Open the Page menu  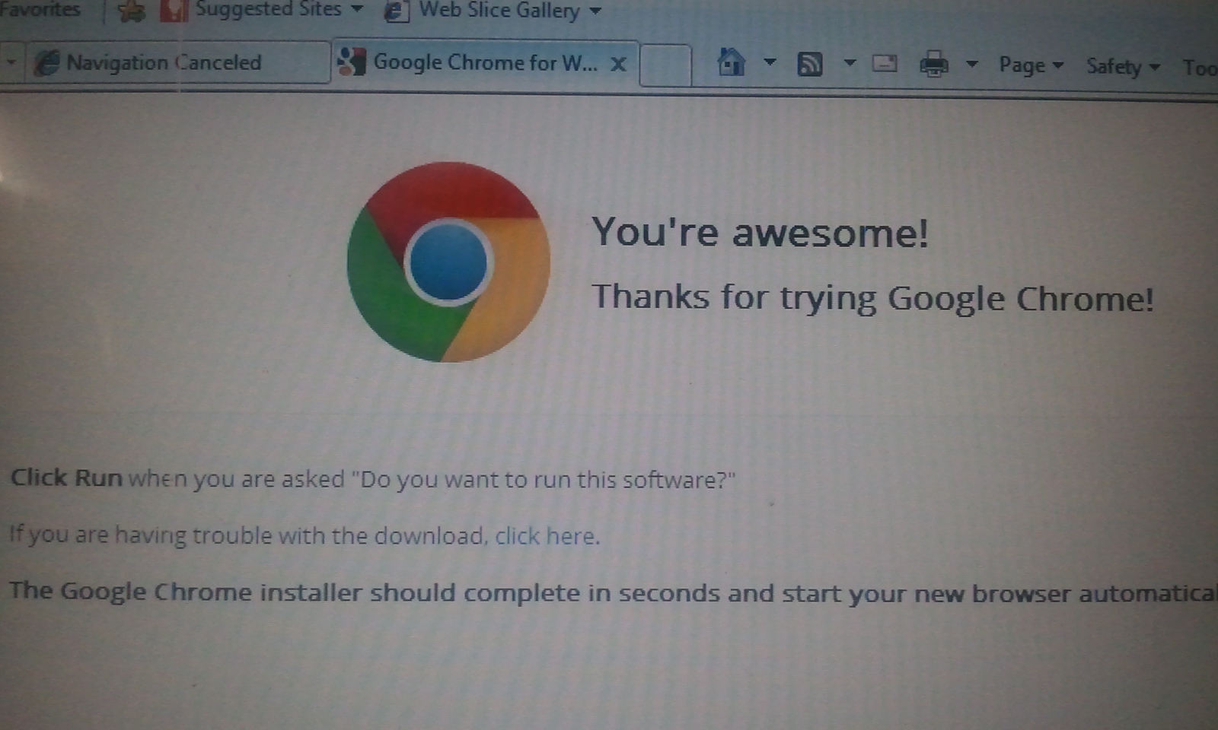1030,66
